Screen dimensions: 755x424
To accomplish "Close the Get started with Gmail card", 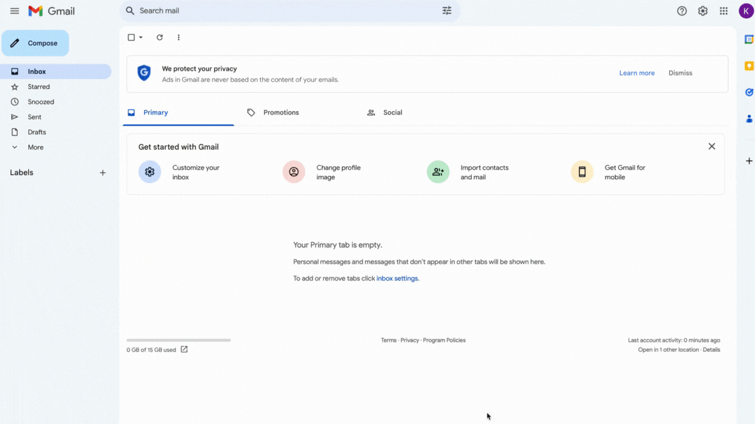I will 712,146.
